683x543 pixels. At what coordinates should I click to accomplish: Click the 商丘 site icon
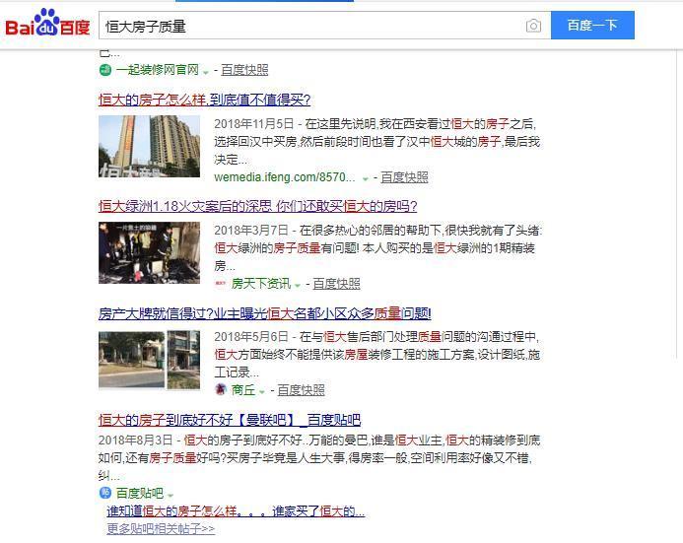pyautogui.click(x=221, y=389)
